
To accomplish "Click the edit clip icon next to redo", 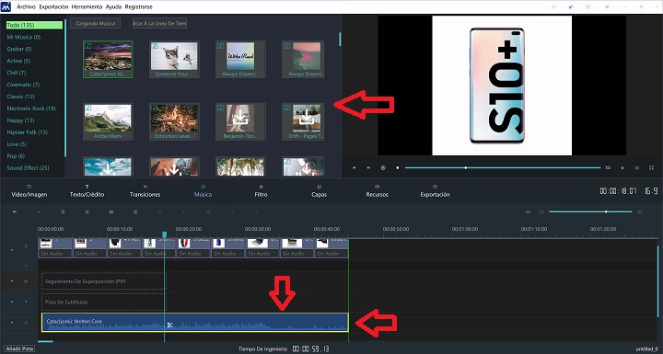I will (63, 211).
